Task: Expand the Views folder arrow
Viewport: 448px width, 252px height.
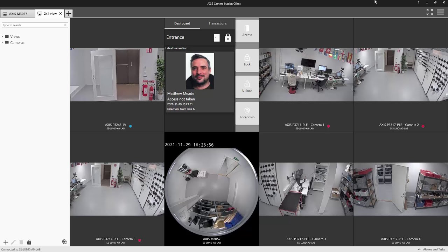Action: [2, 36]
